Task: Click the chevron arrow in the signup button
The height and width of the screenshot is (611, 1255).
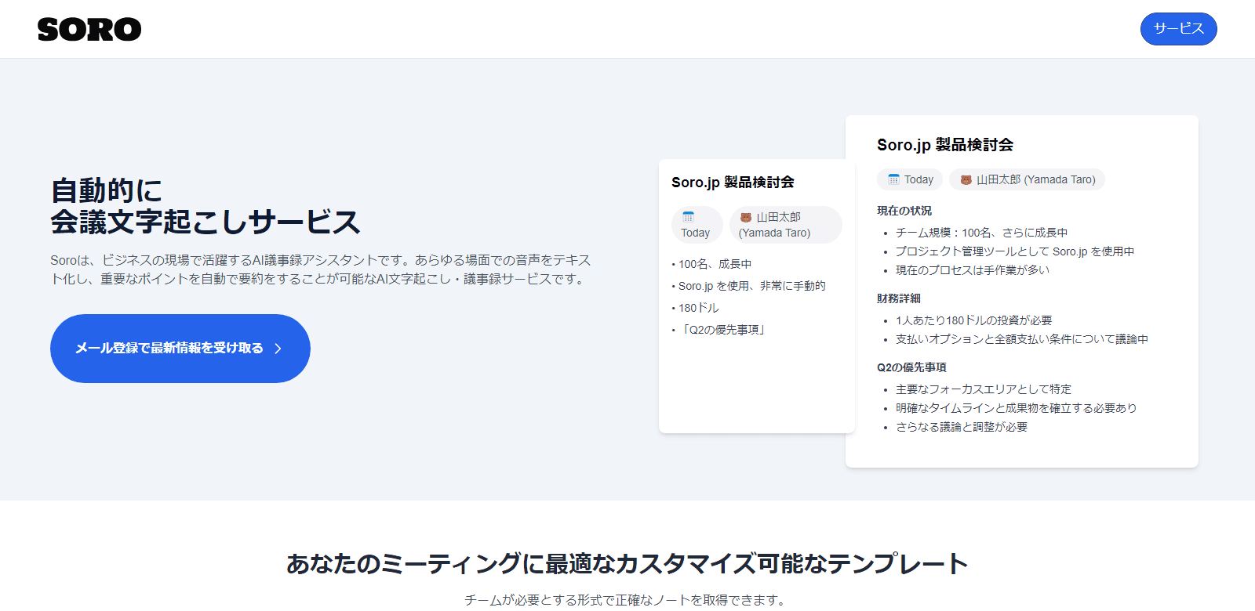Action: [278, 349]
